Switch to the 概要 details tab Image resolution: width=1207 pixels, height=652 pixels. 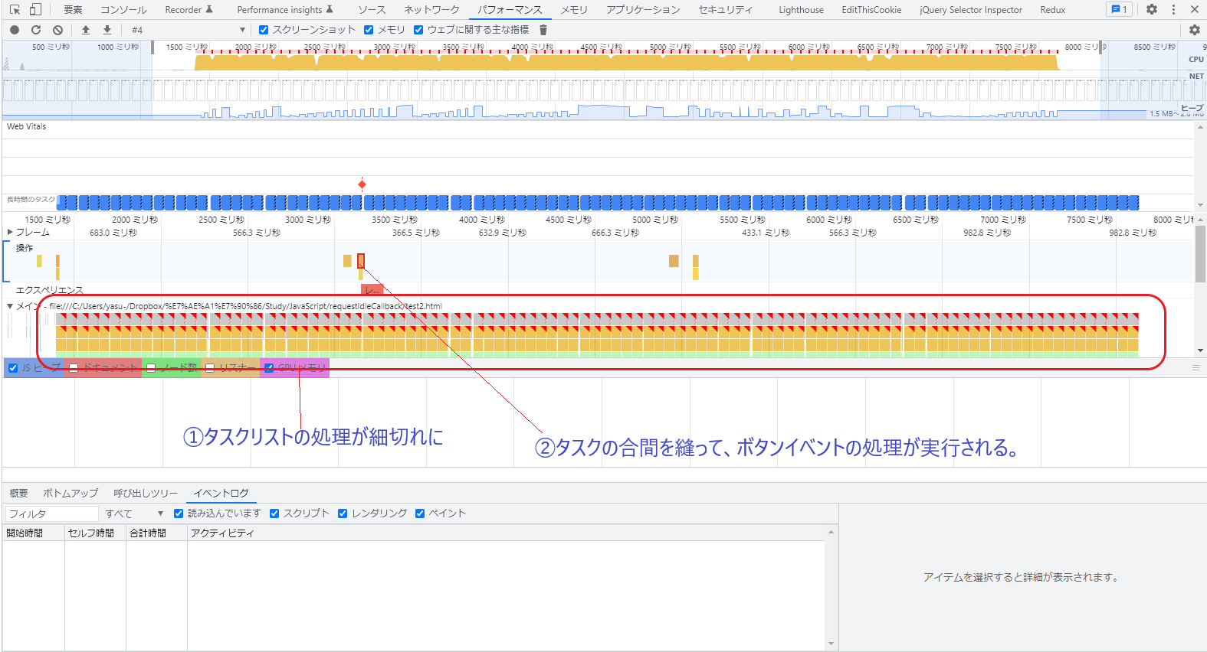(x=18, y=493)
